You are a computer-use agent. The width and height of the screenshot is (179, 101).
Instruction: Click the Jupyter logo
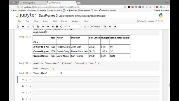point(26,15)
